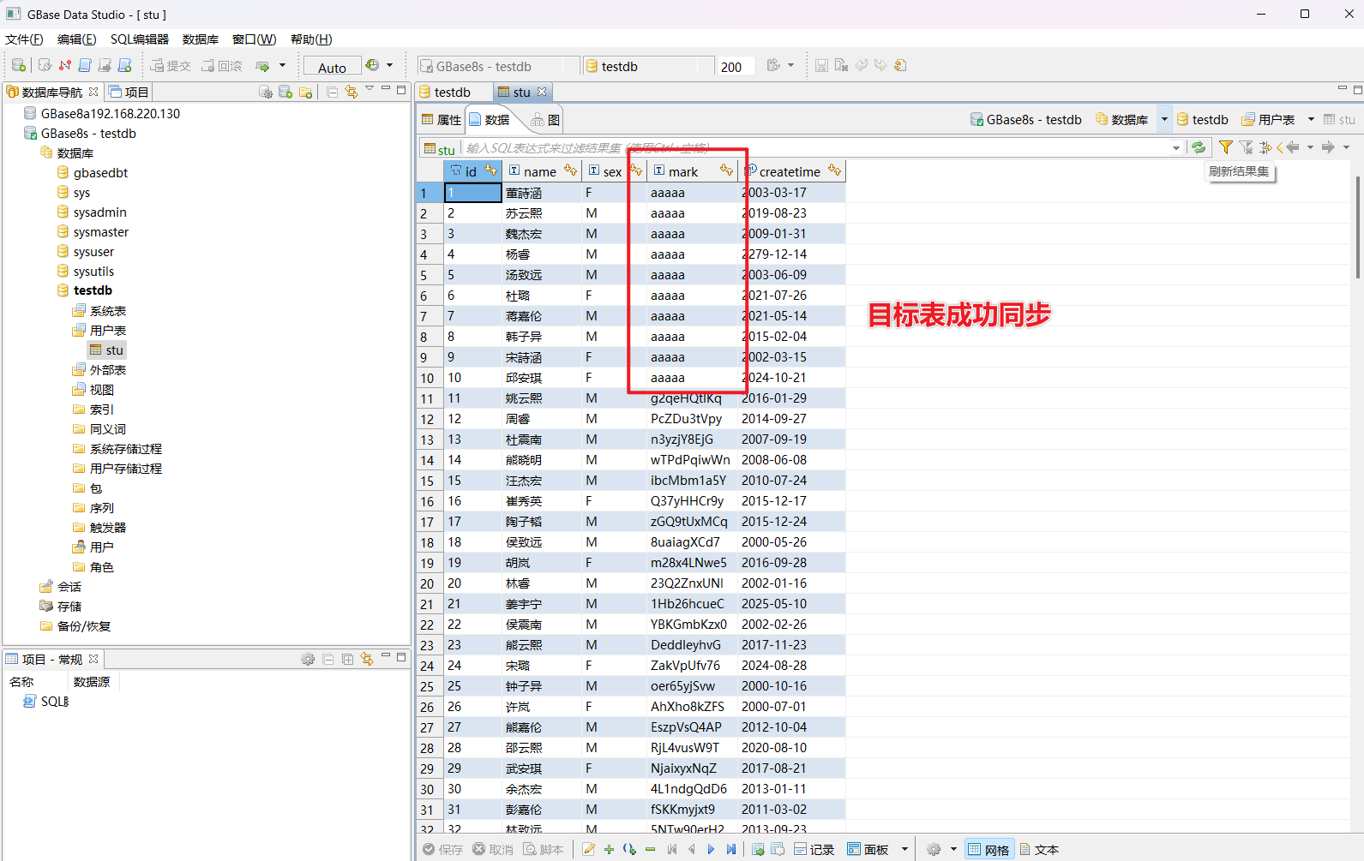Open the filter history dropdown arrow
Viewport: 1364px width, 861px height.
click(1176, 147)
